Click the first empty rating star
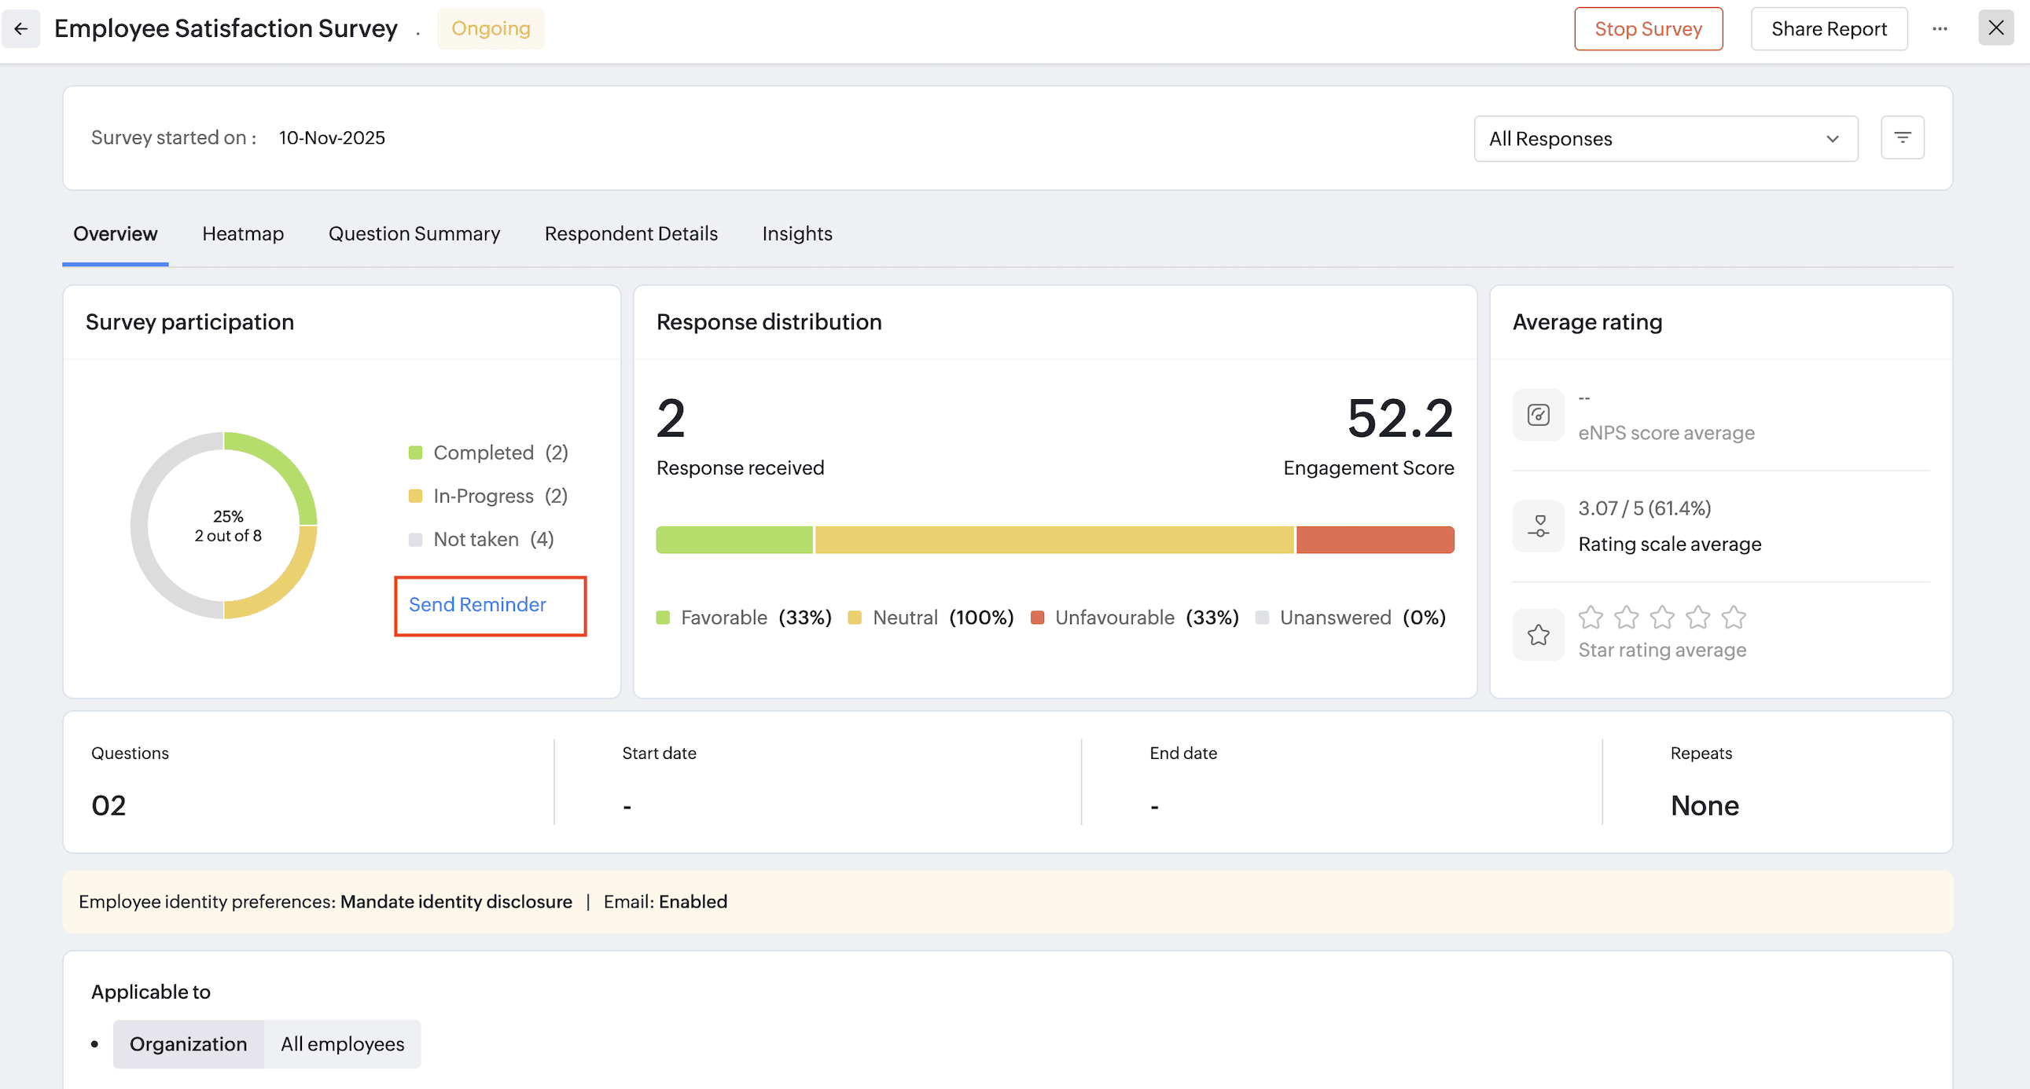Viewport: 2030px width, 1089px height. [1591, 618]
